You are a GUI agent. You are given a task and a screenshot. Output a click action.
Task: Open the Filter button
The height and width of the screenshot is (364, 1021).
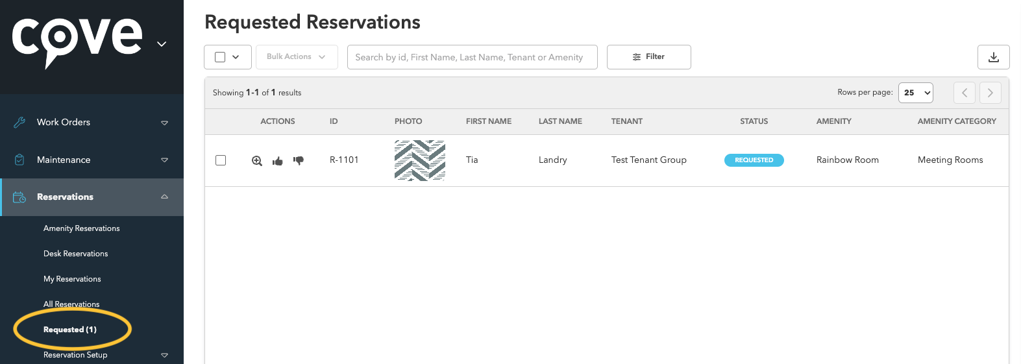[648, 57]
